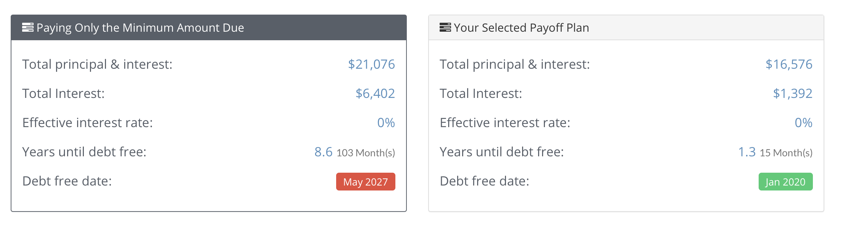This screenshot has height=235, width=845.
Task: Click Total Interest label in the minimum panel
Action: point(64,94)
